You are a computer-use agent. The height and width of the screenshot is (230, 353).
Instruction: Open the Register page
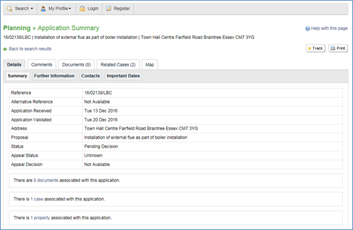pyautogui.click(x=118, y=9)
